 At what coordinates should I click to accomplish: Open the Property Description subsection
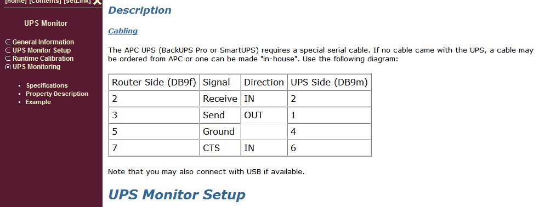click(57, 94)
